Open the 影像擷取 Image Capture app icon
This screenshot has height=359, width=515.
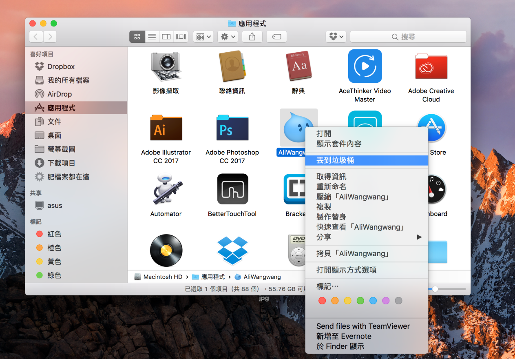pos(166,67)
